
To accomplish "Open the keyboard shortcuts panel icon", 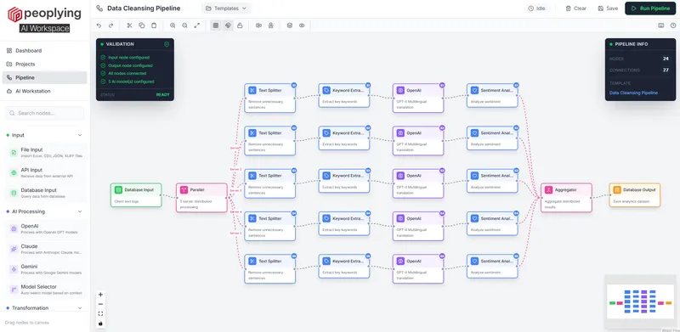I will 661,25.
